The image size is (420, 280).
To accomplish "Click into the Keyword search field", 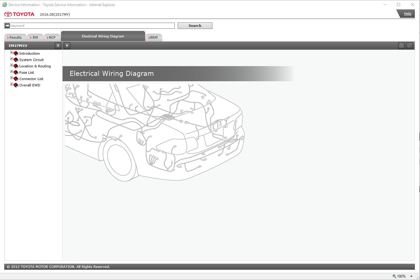I will 91,26.
